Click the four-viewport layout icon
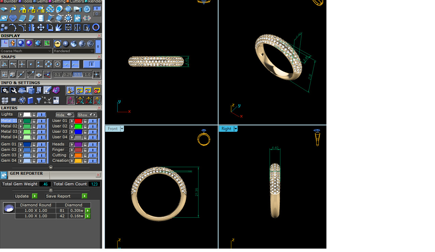Image resolution: width=435 pixels, height=252 pixels. tap(5, 100)
